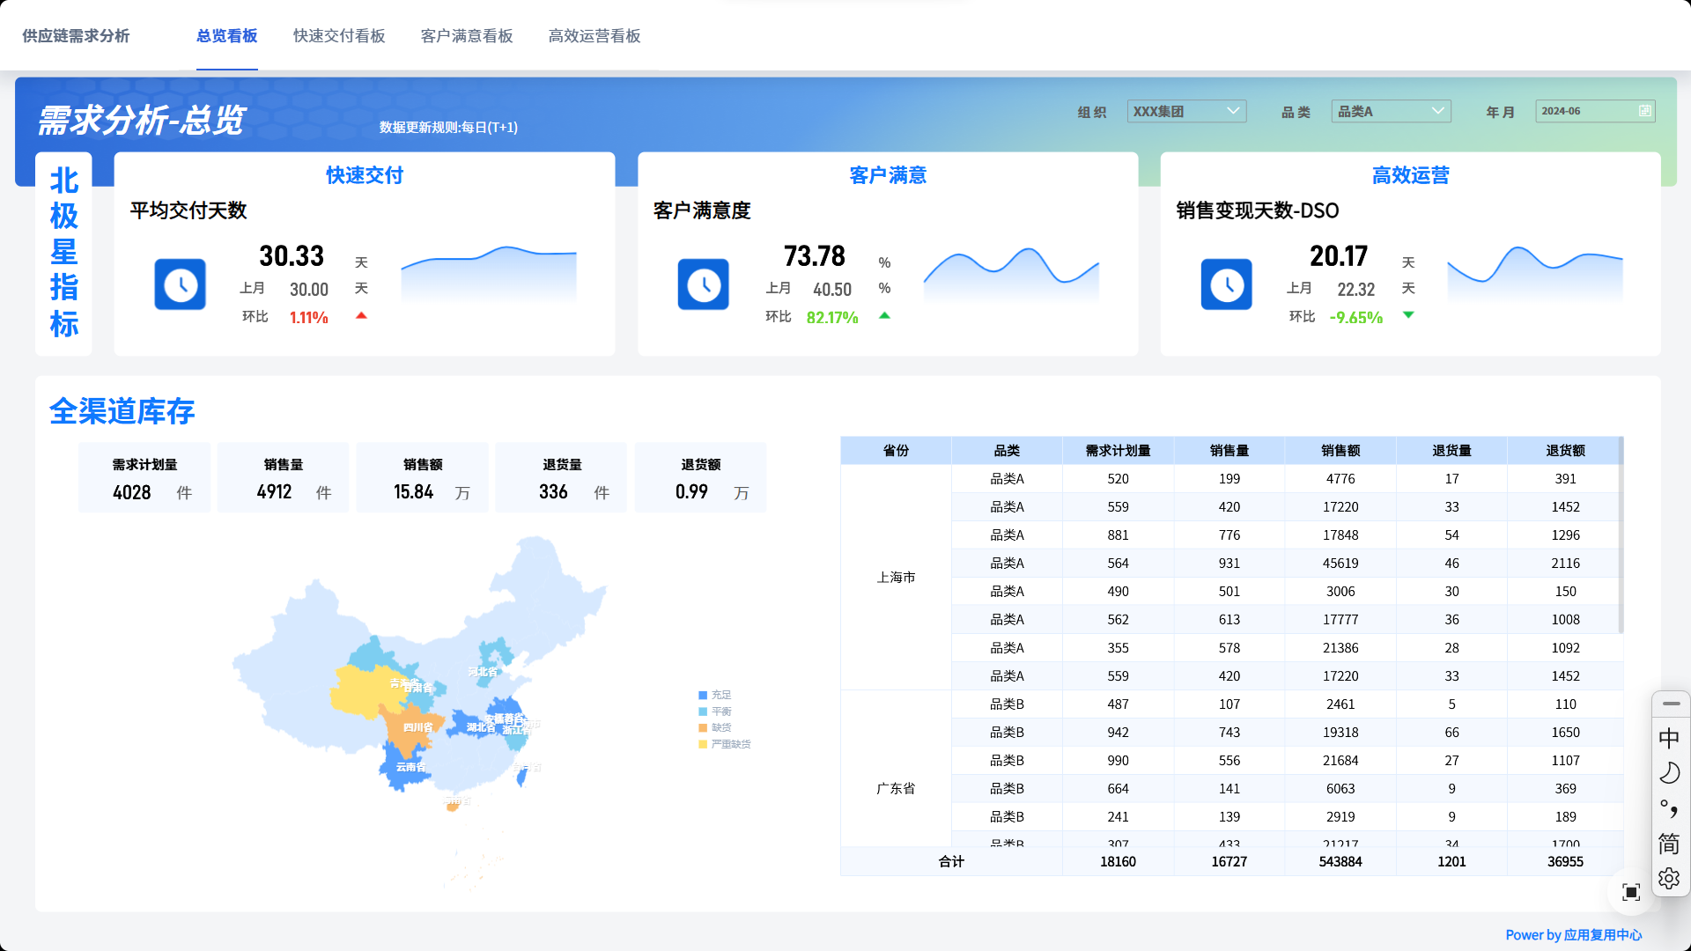Toggle the 严重缺货 map legend item

[x=724, y=744]
